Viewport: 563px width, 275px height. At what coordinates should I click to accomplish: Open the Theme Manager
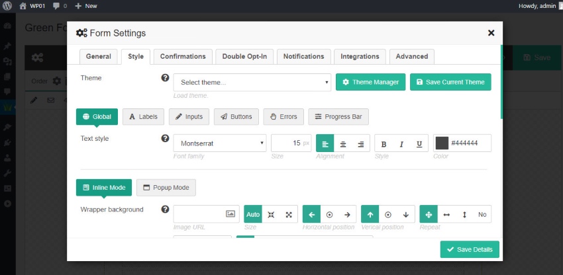coord(370,83)
